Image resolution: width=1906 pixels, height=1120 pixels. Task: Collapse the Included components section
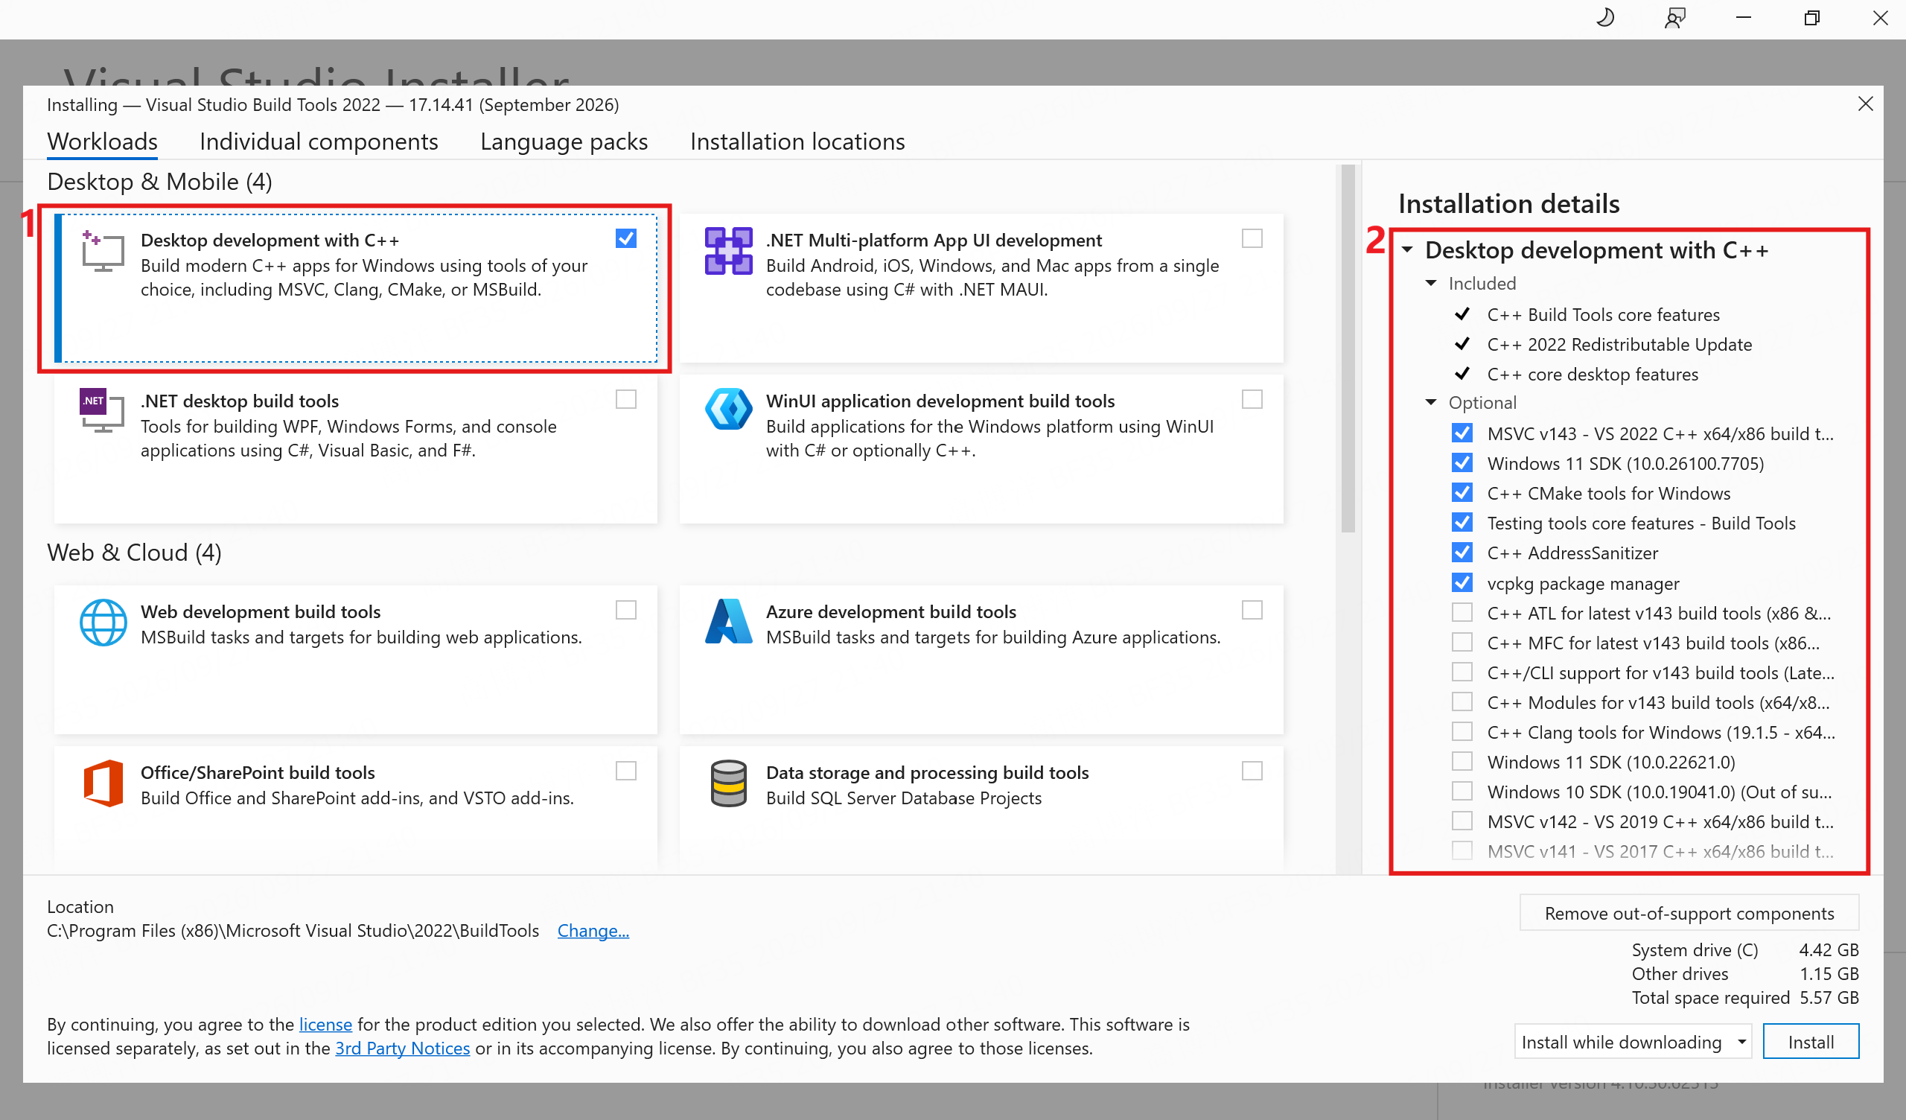(x=1431, y=284)
